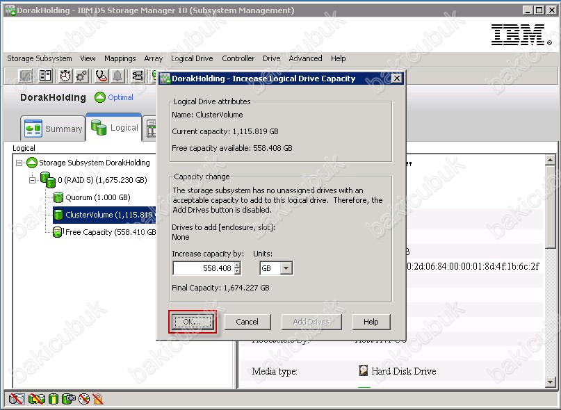Click the yellow-striped green cylinder status icon
The image size is (561, 410).
pos(54,399)
